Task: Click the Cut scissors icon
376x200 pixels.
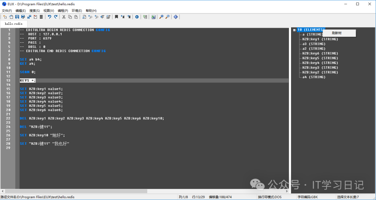Action: tap(64, 17)
